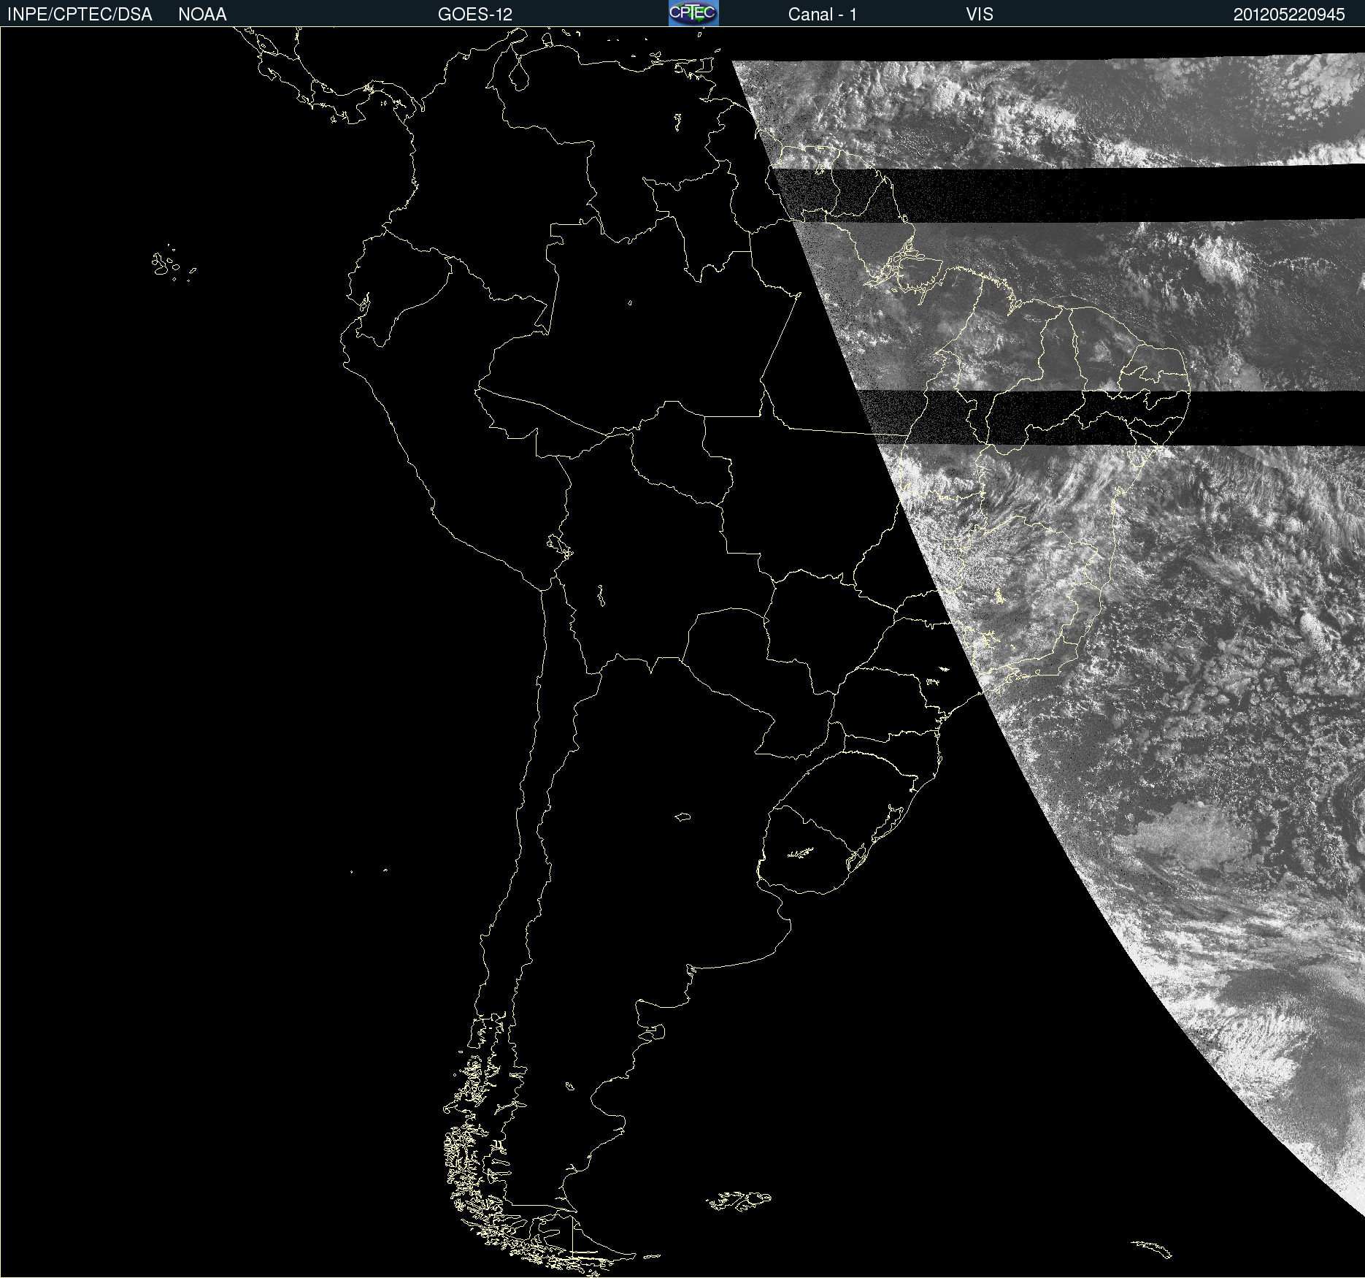Click the 201205220945 timestamp
The height and width of the screenshot is (1278, 1365).
click(1289, 15)
